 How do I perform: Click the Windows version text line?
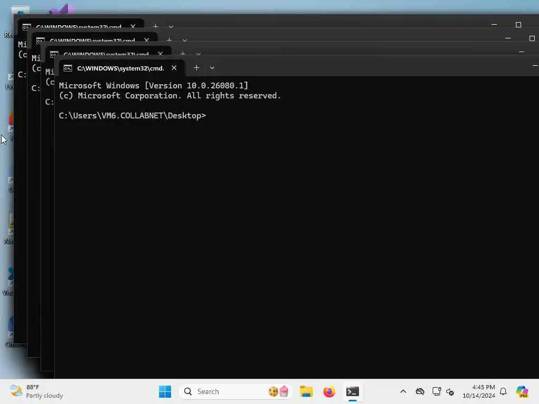coord(153,86)
